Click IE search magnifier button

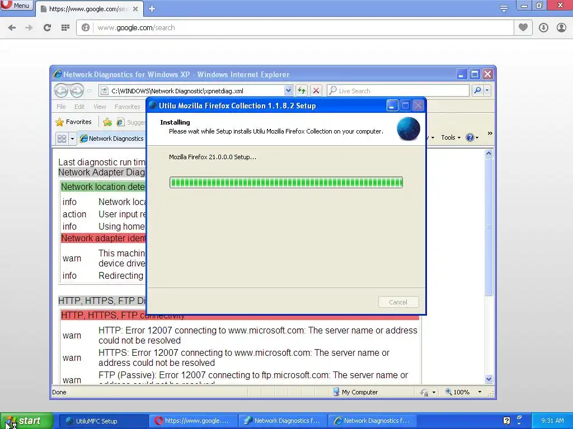pos(477,90)
